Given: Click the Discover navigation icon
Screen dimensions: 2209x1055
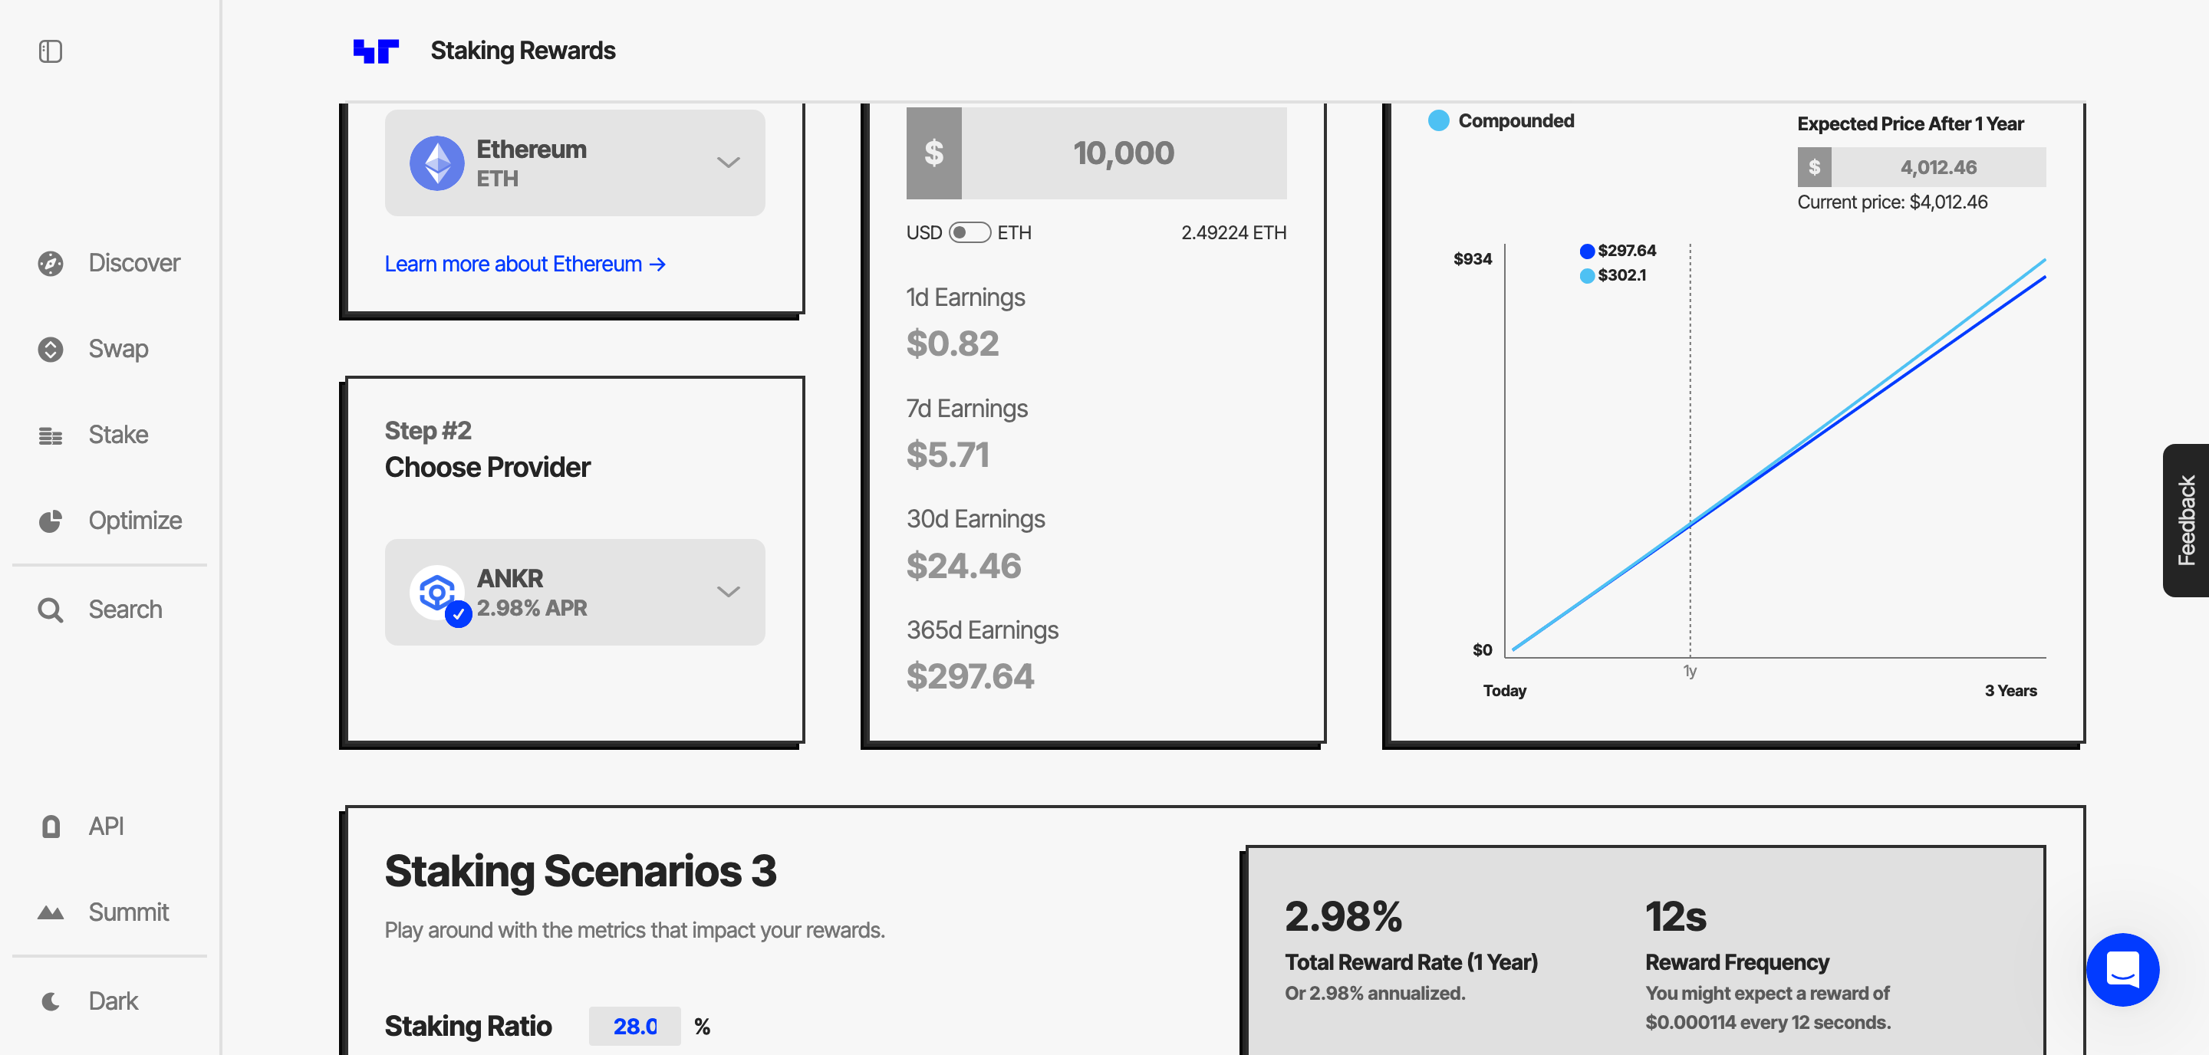Looking at the screenshot, I should tap(51, 262).
